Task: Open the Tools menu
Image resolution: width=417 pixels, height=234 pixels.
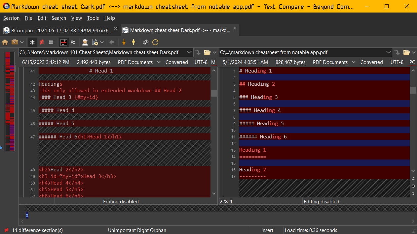Action: 93,18
